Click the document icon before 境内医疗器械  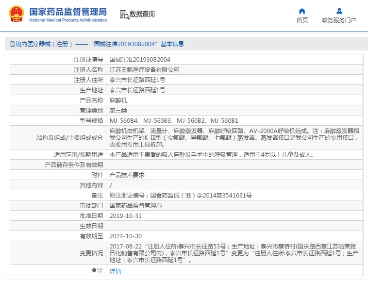(12, 44)
